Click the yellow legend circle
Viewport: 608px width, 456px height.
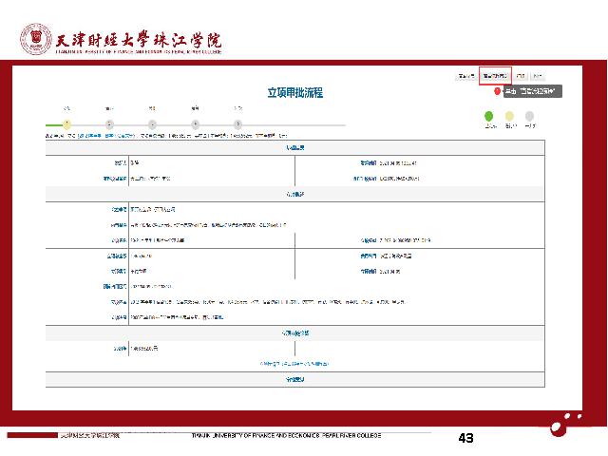[x=509, y=116]
